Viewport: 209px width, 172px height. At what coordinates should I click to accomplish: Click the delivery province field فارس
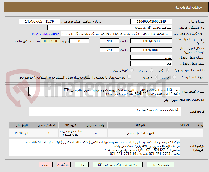(x=151, y=57)
